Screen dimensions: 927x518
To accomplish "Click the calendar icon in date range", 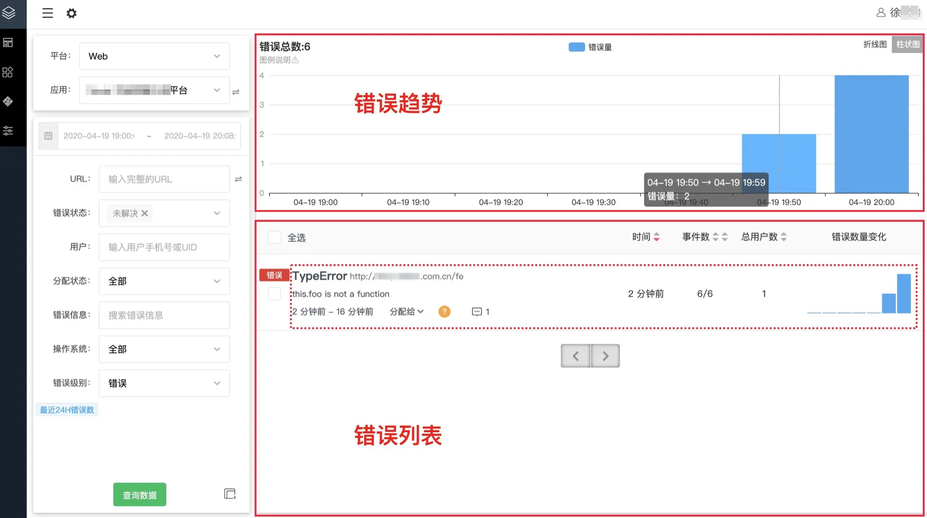I will (x=48, y=136).
